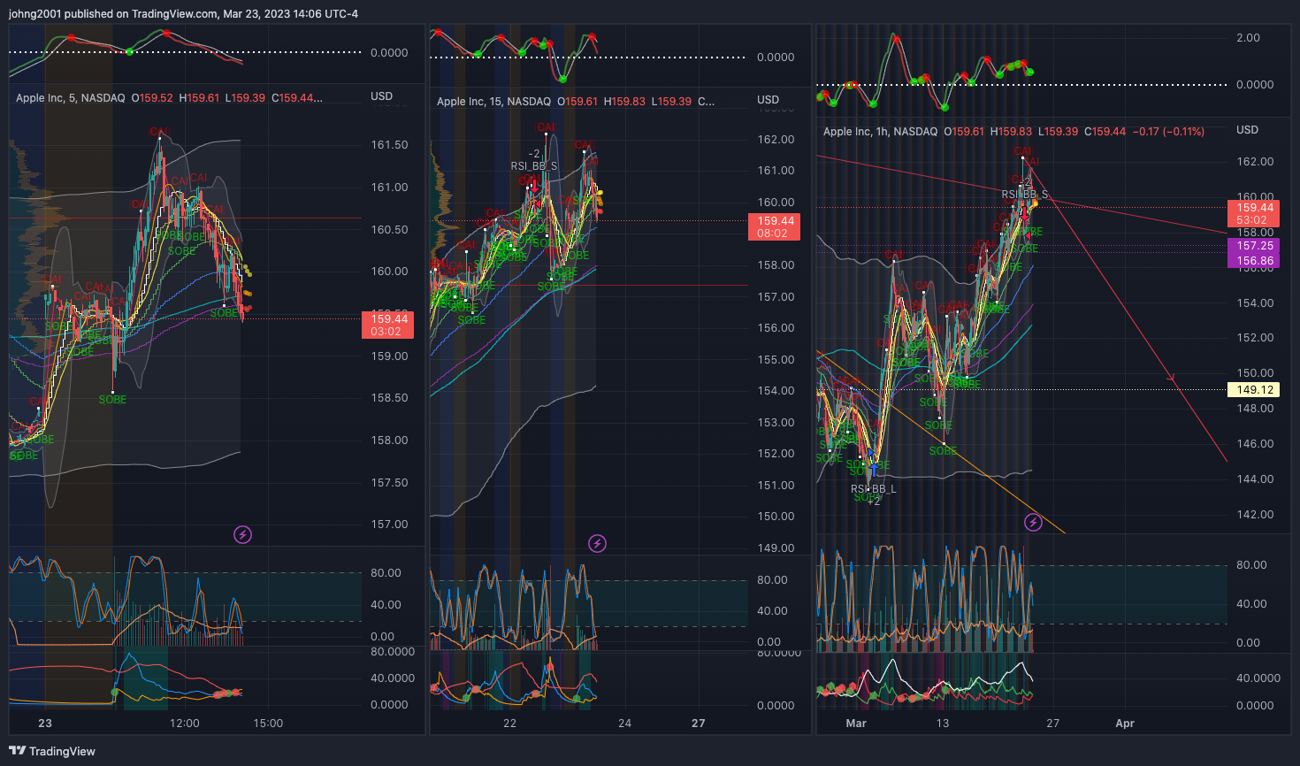The height and width of the screenshot is (766, 1300).
Task: Click the '−0.17 (−0.11%)' change value
Action: [x=1168, y=132]
